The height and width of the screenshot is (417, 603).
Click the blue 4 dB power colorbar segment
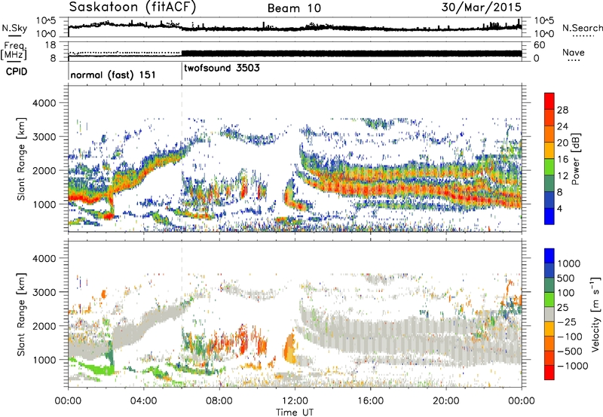click(549, 216)
